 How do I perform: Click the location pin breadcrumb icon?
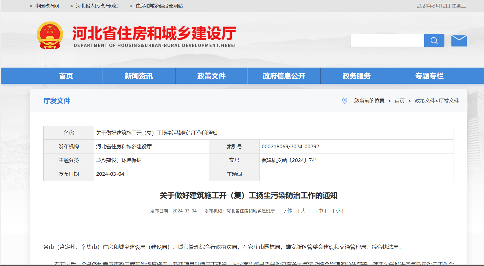pos(345,101)
